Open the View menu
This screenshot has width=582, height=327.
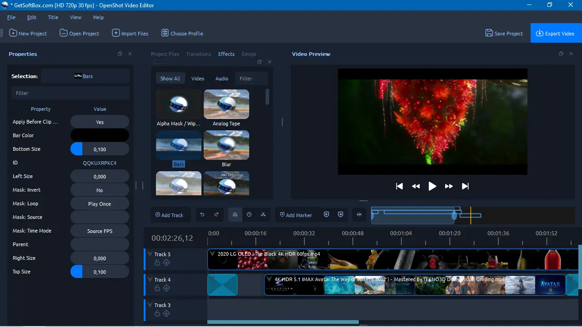pos(75,17)
